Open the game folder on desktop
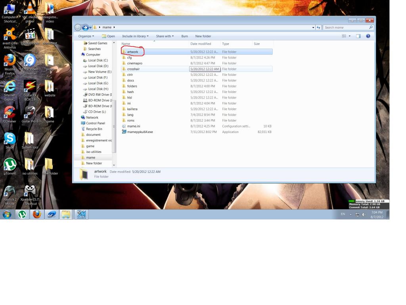The image size is (406, 305). point(50,114)
